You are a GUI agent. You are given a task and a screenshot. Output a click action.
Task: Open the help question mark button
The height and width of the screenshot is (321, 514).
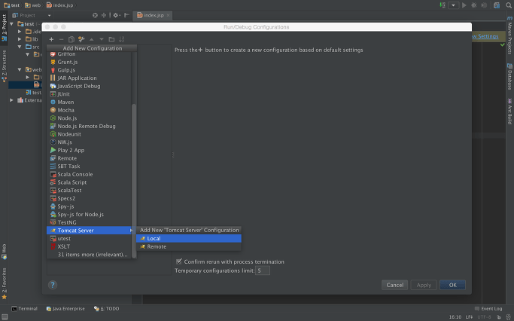click(53, 285)
